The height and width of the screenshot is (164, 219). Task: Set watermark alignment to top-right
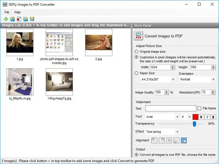(162, 140)
